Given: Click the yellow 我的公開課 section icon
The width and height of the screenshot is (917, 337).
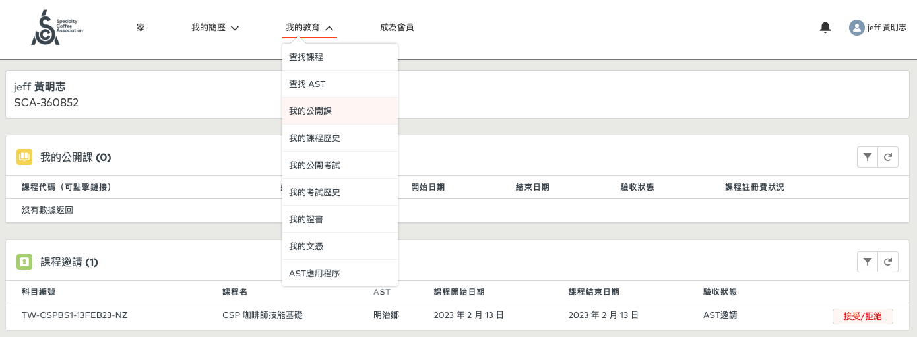Looking at the screenshot, I should 24,157.
